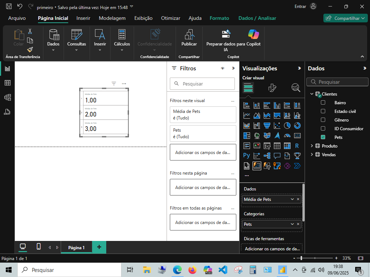Select the decomposition tree visual

[267, 156]
